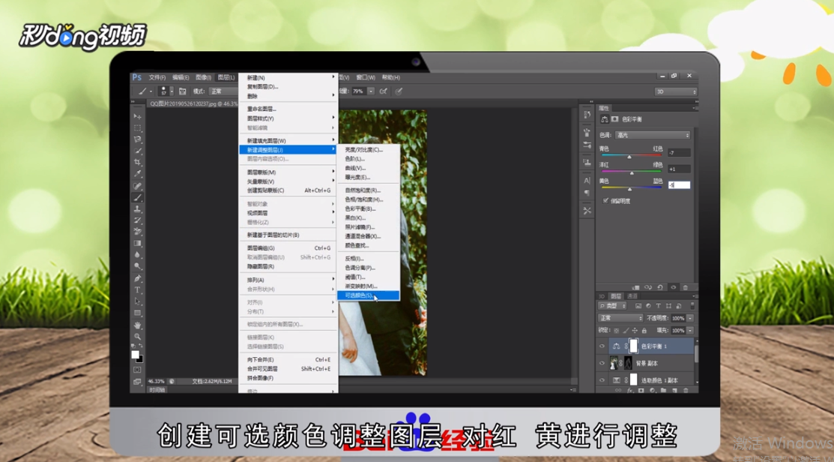Open the flow percentage dropdown arrow
The image size is (834, 462).
coord(371,91)
